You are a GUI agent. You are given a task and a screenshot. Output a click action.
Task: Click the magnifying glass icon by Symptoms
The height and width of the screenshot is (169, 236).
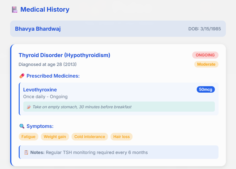click(x=22, y=126)
